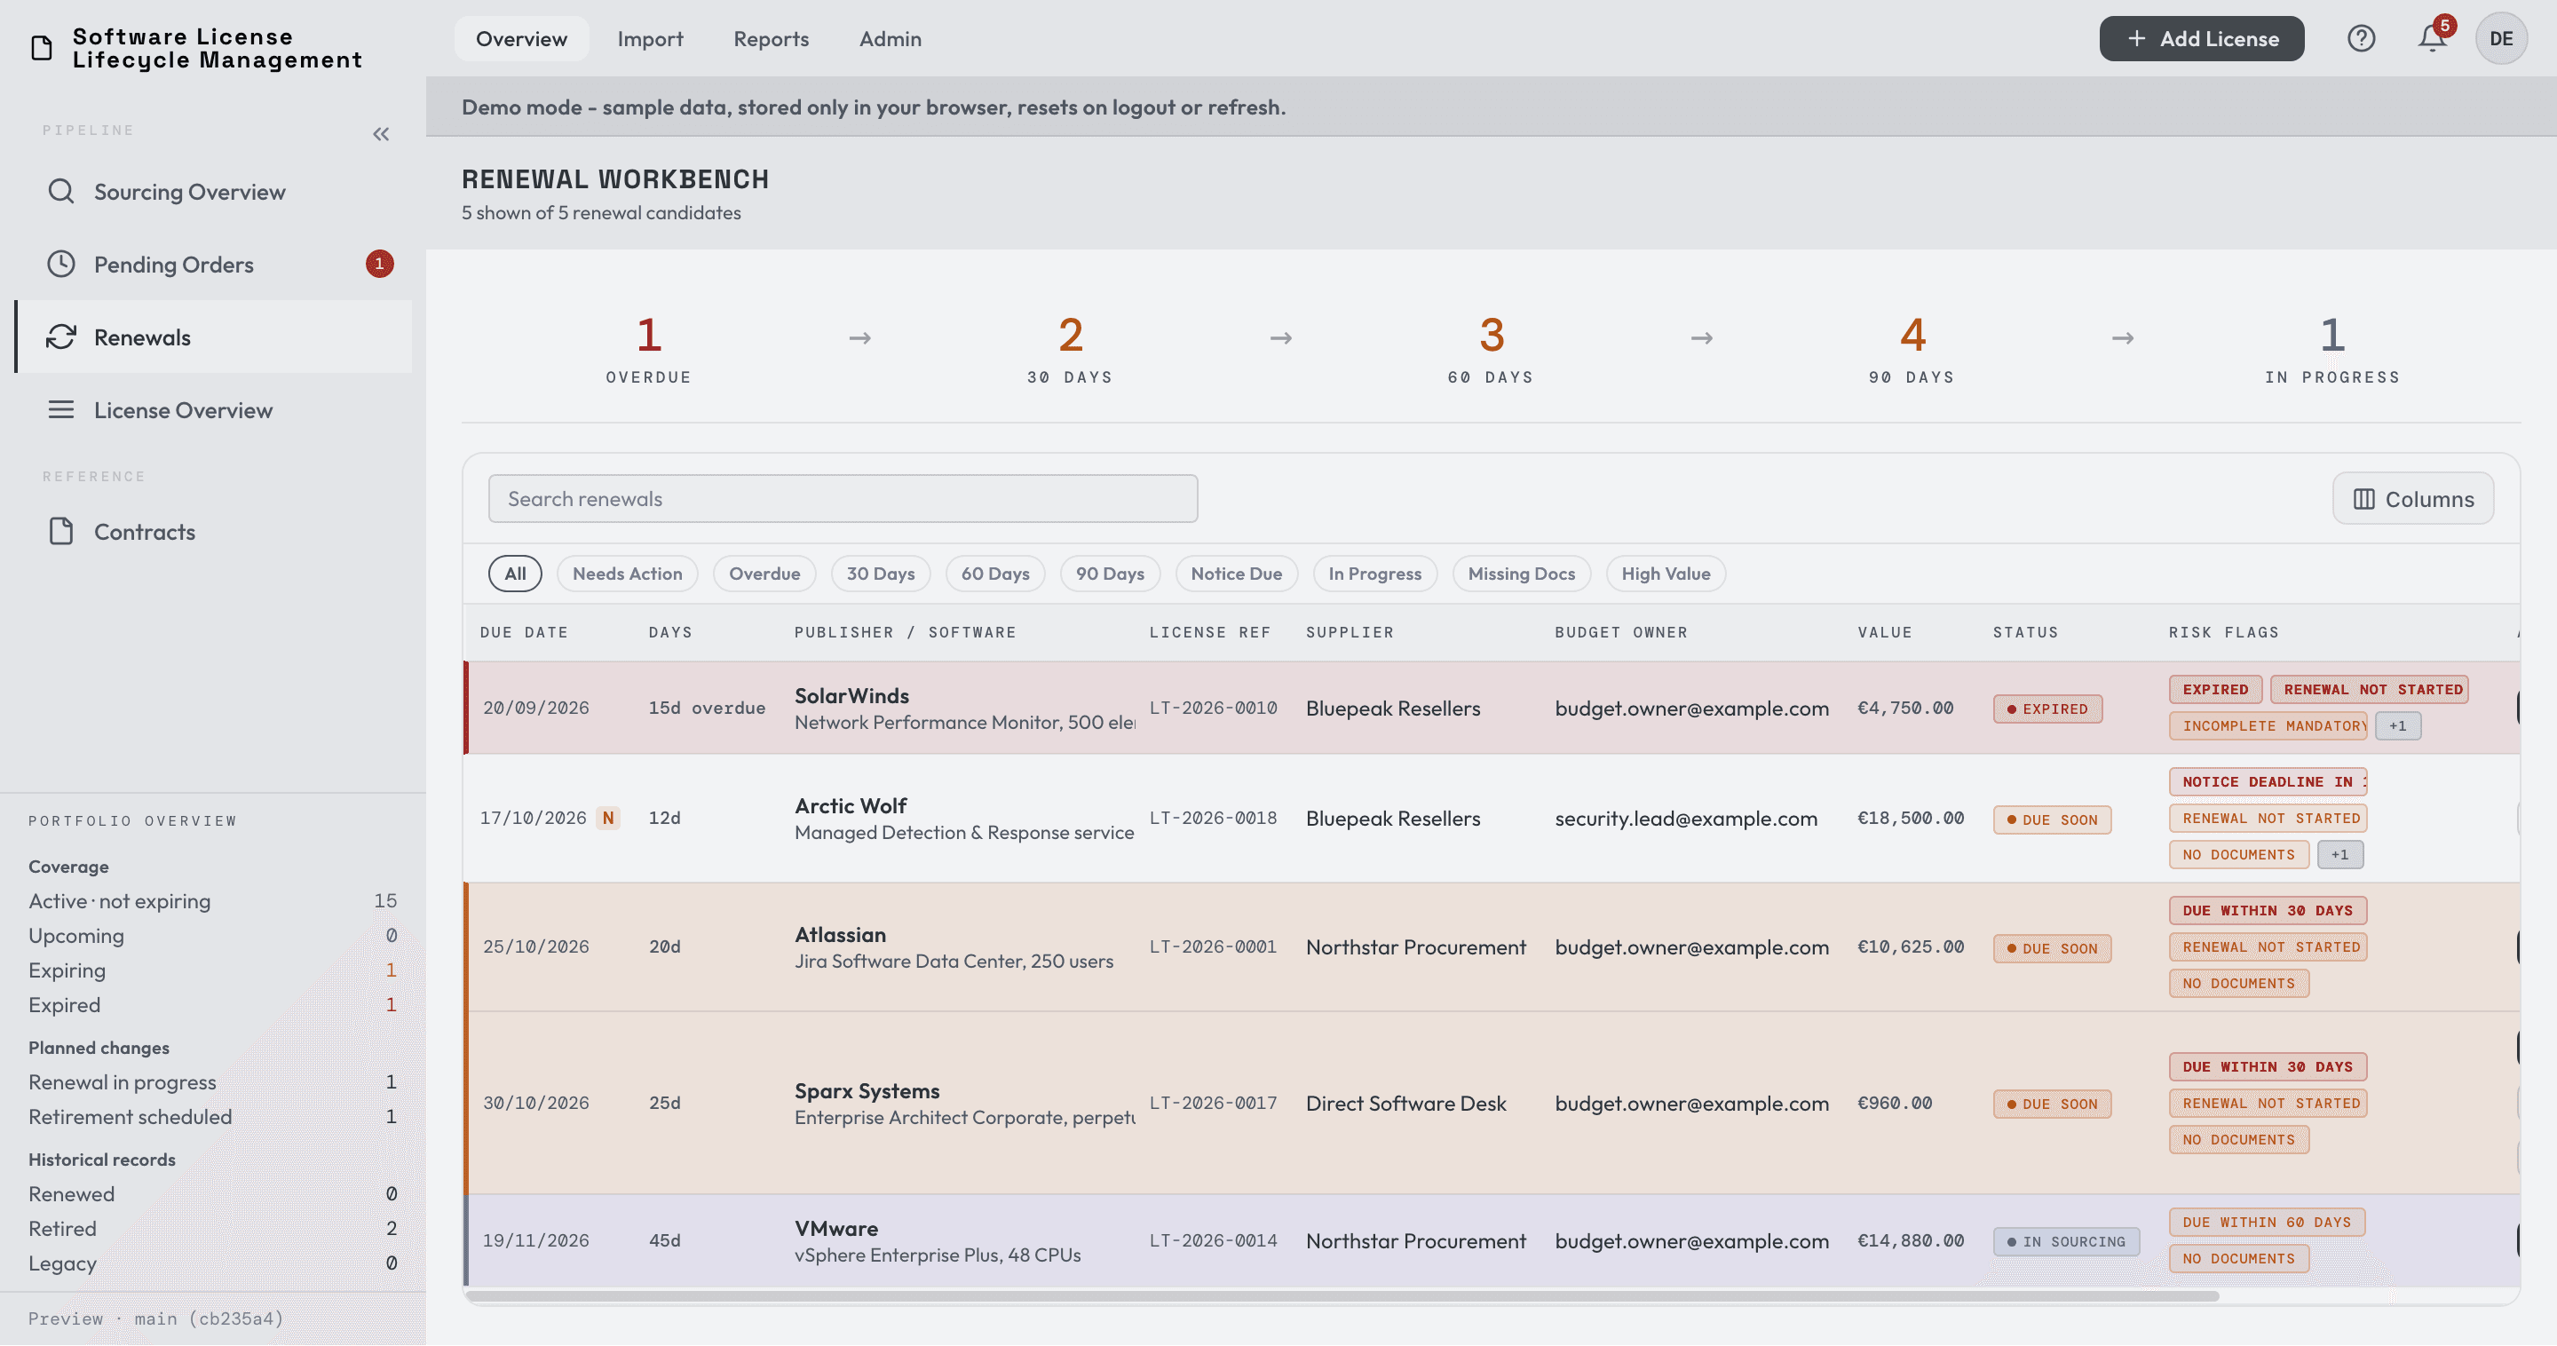Open the DE user avatar menu
This screenshot has width=2557, height=1346.
pyautogui.click(x=2501, y=39)
